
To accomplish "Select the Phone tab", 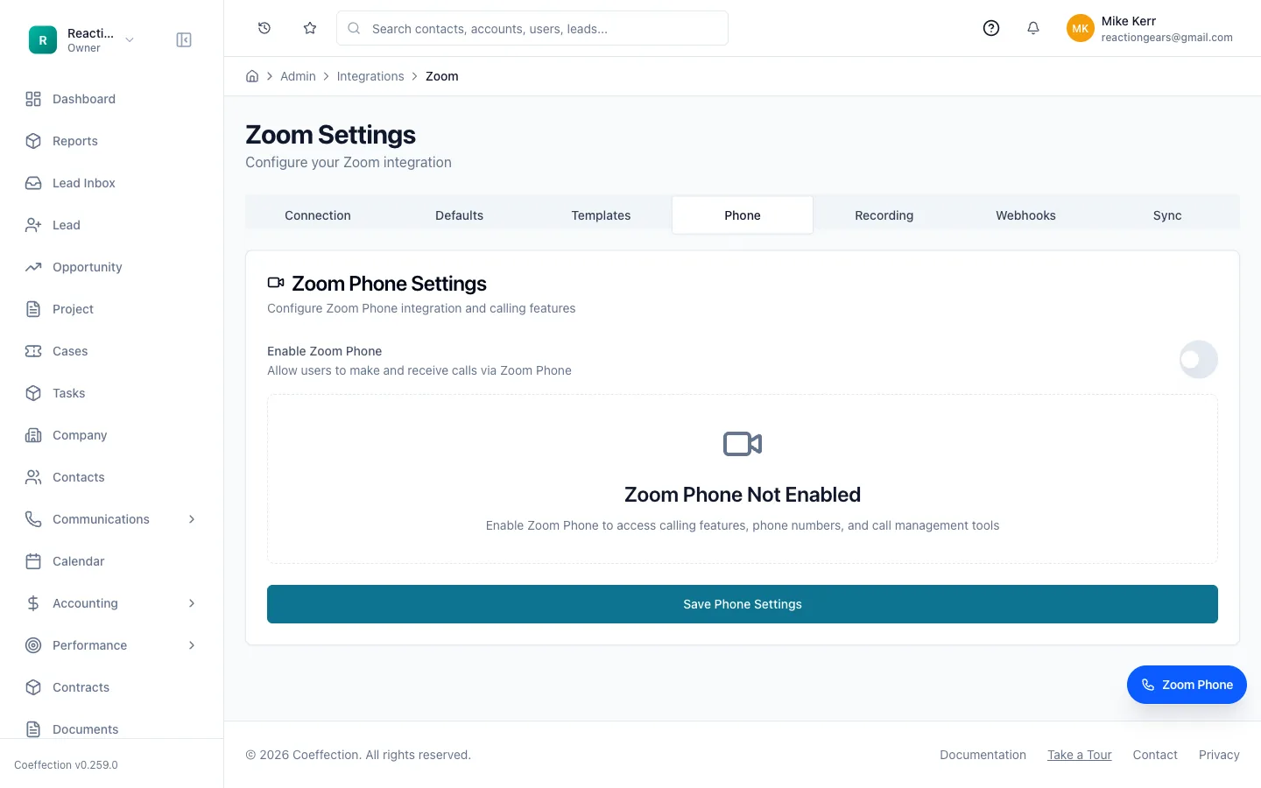I will [x=743, y=215].
